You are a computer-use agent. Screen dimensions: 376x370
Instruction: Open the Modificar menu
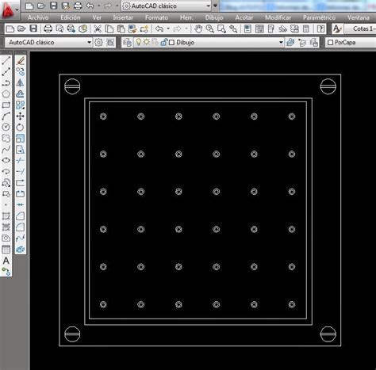[x=278, y=17]
